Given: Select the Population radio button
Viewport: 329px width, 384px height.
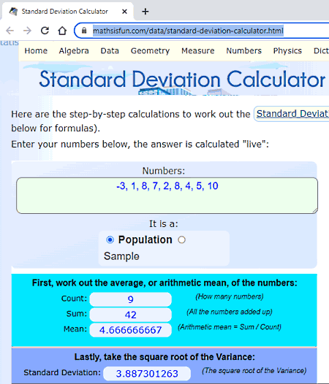Looking at the screenshot, I should tap(110, 239).
